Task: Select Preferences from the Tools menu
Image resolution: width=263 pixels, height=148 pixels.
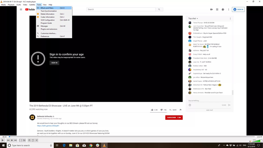Action: [x=45, y=37]
